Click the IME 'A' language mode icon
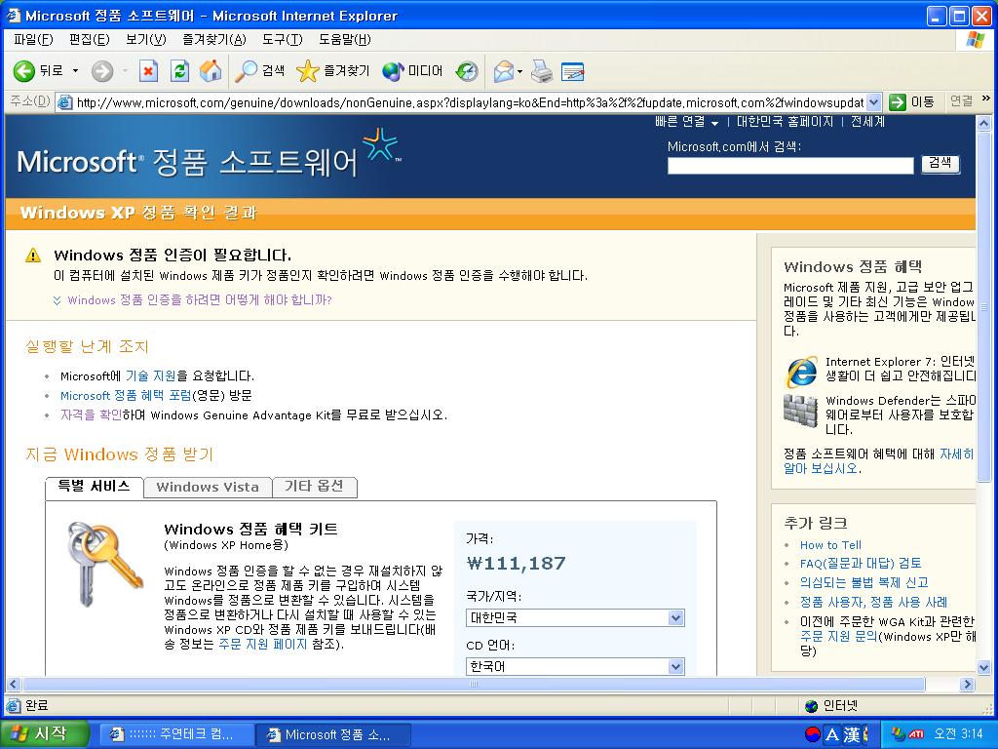This screenshot has height=749, width=998. [831, 735]
